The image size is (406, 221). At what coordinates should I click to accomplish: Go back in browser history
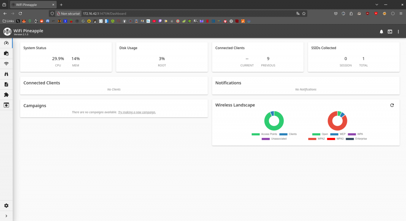point(5,13)
